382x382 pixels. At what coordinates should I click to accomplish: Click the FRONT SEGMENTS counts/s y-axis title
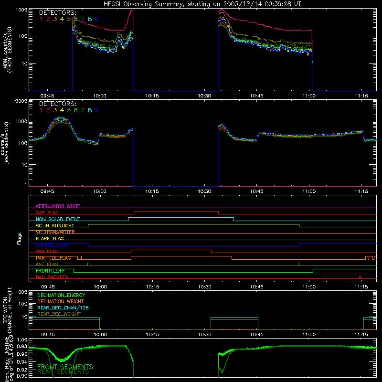[x=7, y=50]
